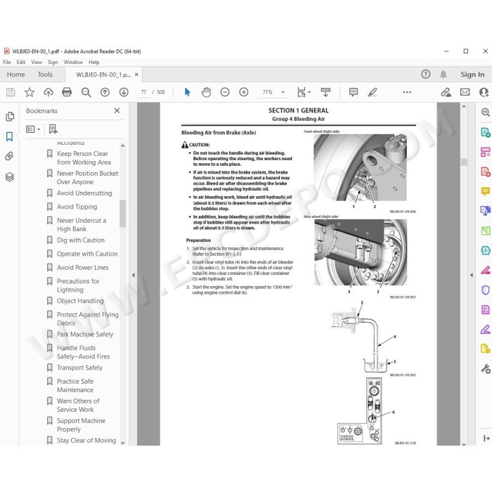Viewport: 492px width, 492px height.
Task: Open the Help question mark
Action: [x=425, y=75]
